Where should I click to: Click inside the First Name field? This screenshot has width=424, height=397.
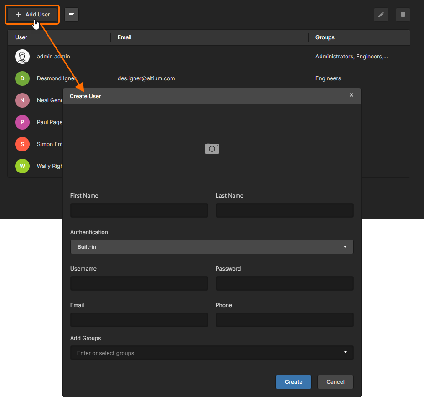pyautogui.click(x=139, y=210)
